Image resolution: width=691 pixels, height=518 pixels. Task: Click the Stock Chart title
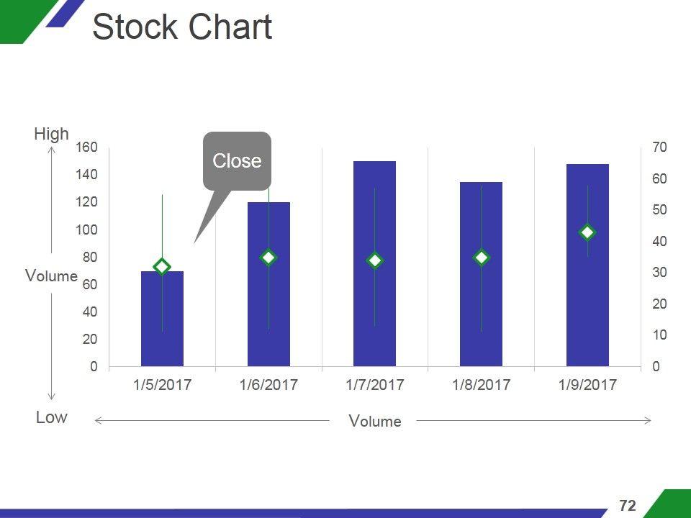coord(182,27)
